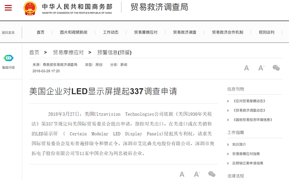Click 首页 in the breadcrumb

[x=34, y=52]
